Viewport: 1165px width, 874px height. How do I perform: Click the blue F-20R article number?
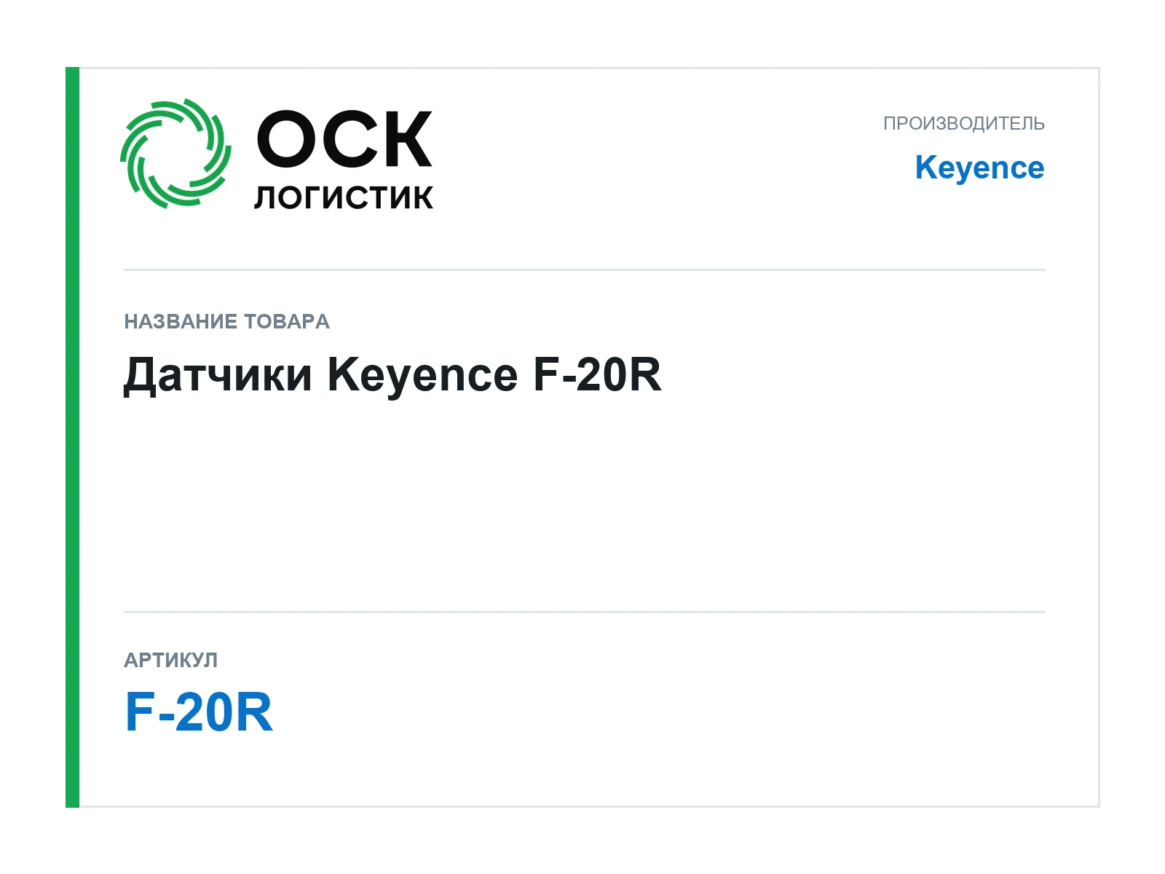coord(199,712)
